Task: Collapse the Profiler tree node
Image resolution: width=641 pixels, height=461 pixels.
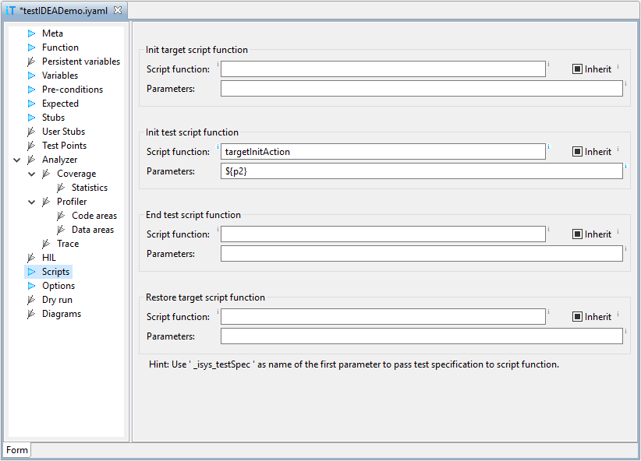Action: coord(31,202)
